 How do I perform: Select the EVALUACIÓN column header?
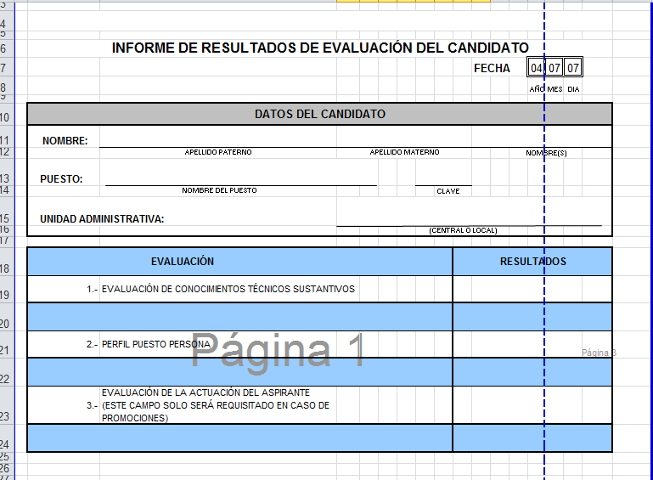click(239, 262)
